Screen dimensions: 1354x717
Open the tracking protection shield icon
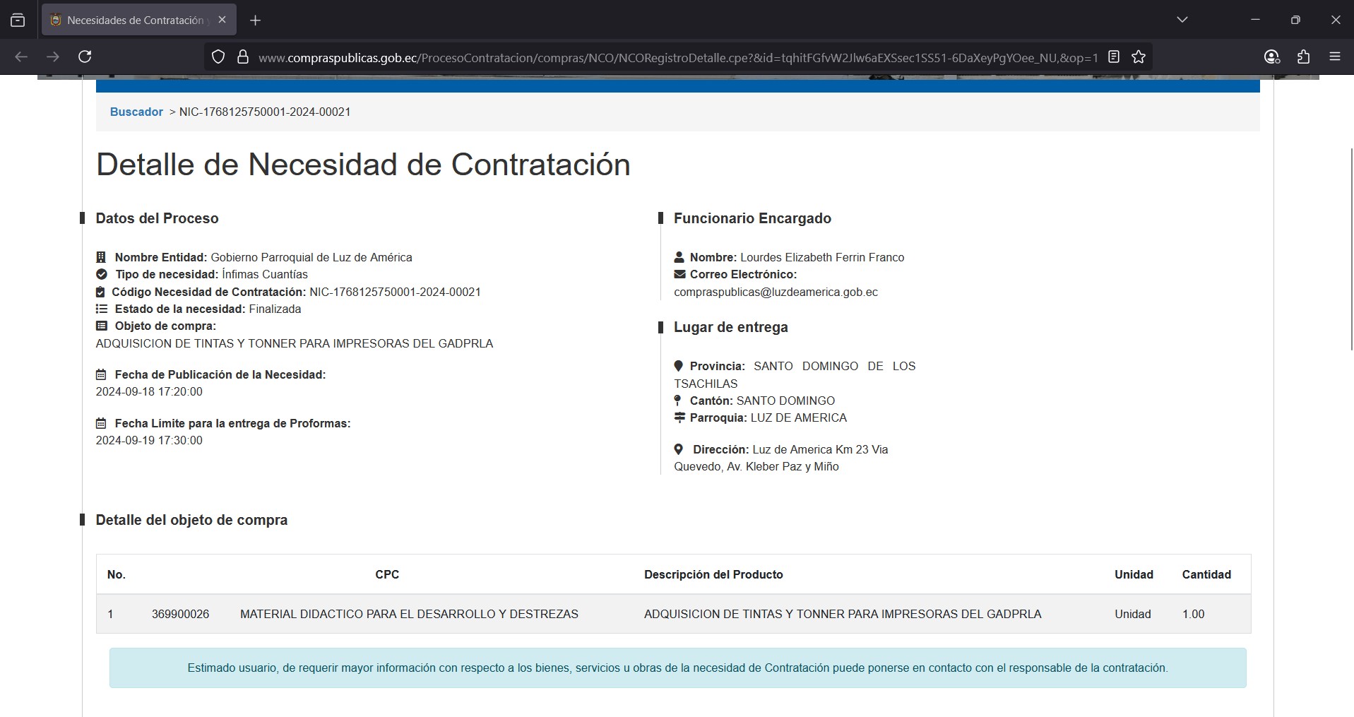(x=218, y=57)
